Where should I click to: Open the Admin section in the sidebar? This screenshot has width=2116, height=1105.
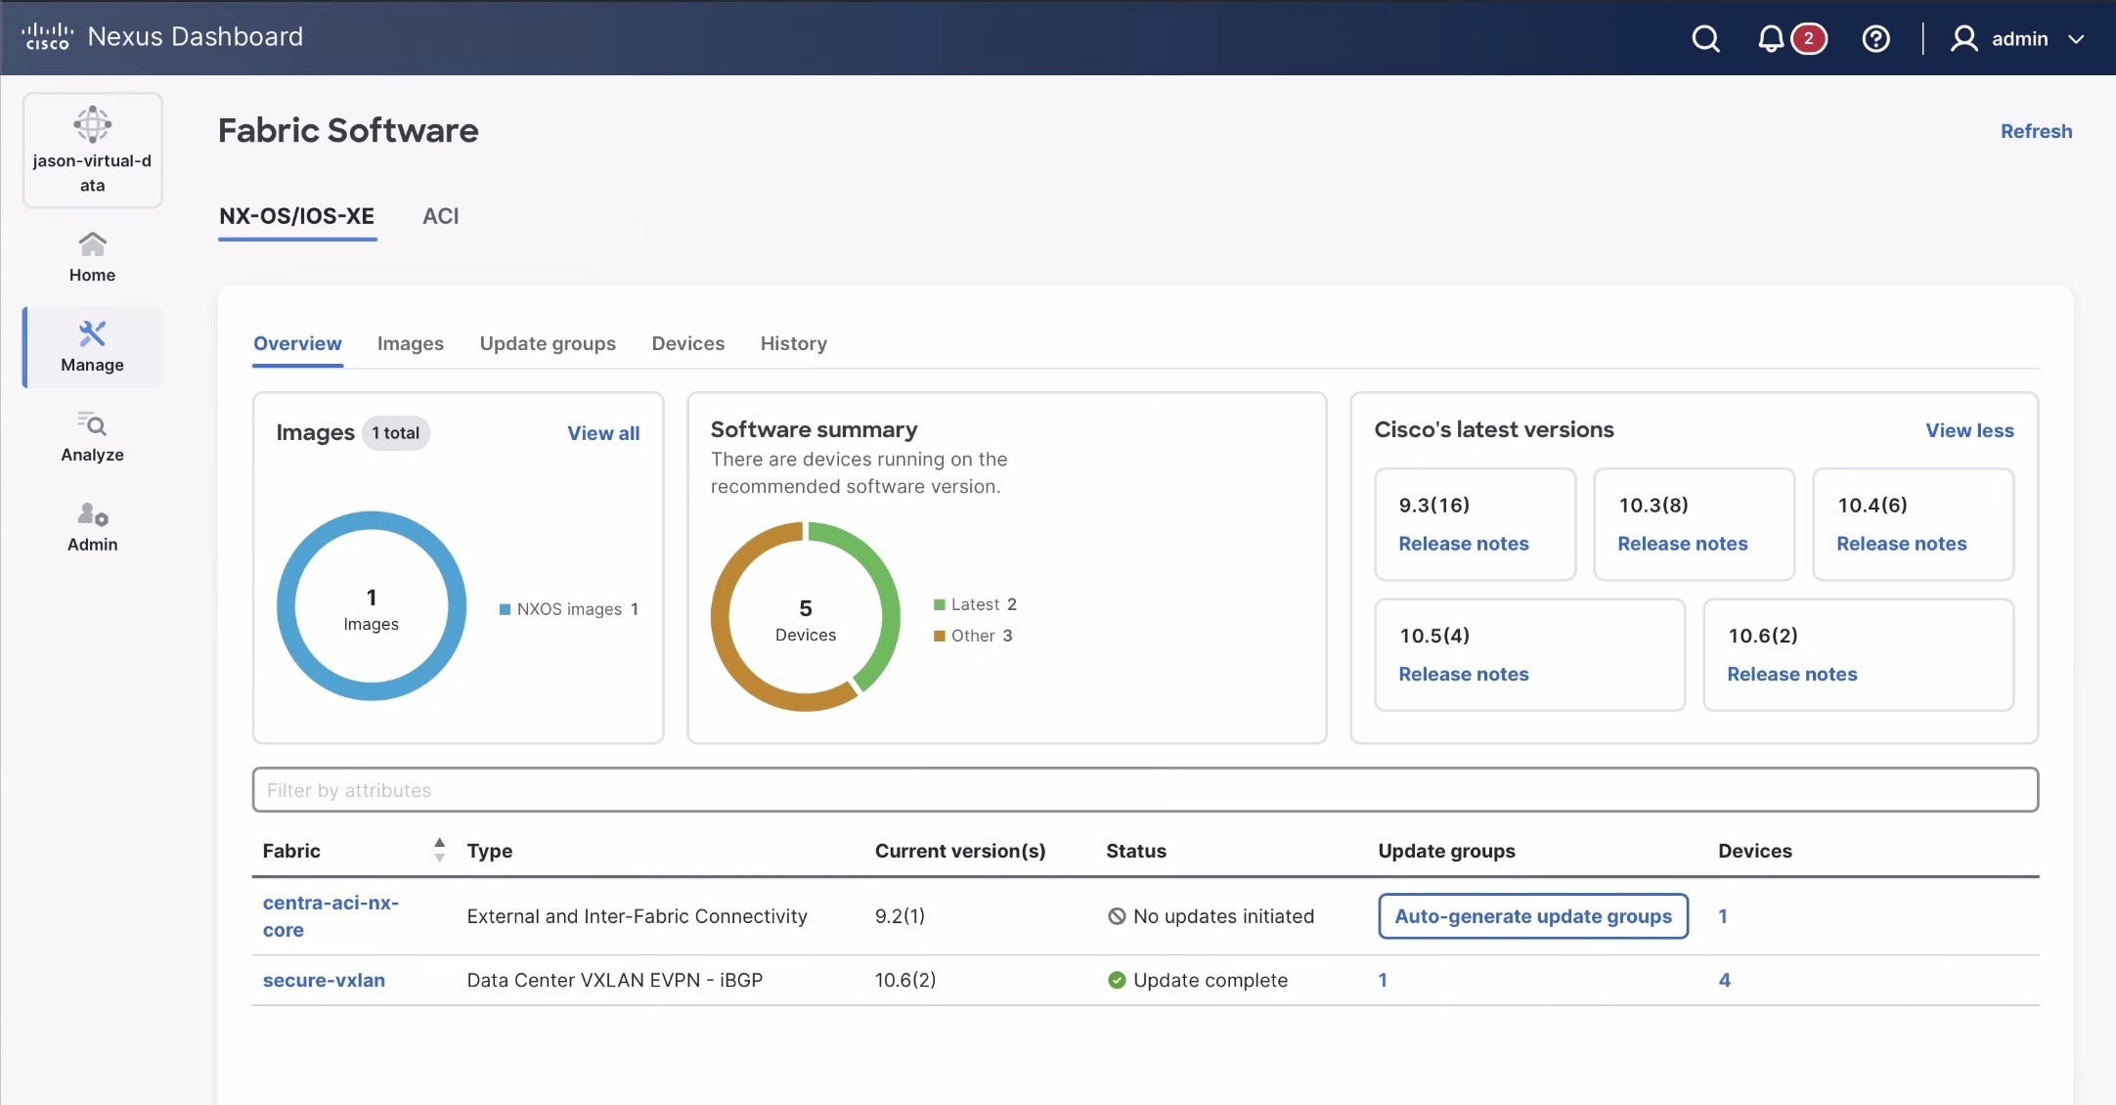(91, 525)
